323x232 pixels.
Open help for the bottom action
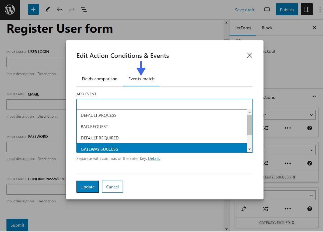click(309, 209)
